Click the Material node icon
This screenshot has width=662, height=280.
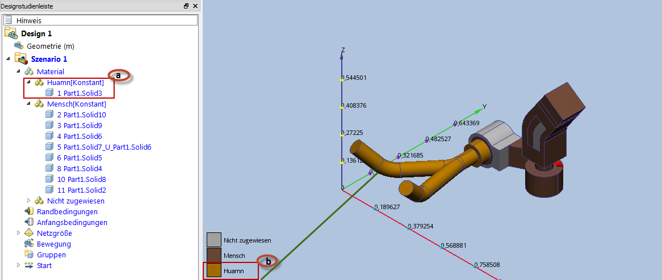(29, 71)
